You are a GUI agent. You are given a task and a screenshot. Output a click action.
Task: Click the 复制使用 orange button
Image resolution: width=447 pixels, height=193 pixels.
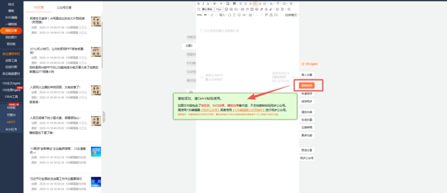tap(307, 85)
